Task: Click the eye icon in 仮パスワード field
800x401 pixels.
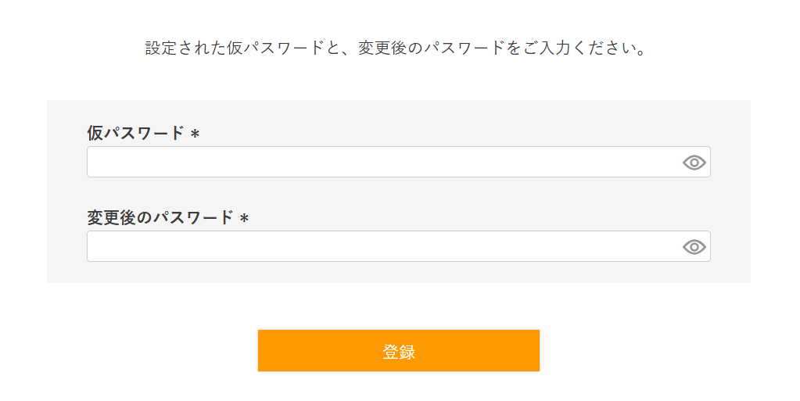Action: click(x=694, y=163)
